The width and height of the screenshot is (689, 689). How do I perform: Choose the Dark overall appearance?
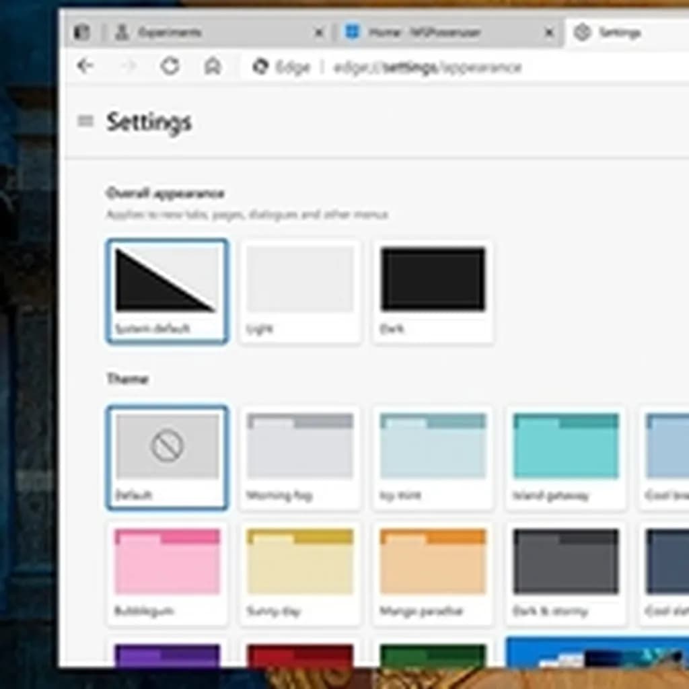click(433, 291)
